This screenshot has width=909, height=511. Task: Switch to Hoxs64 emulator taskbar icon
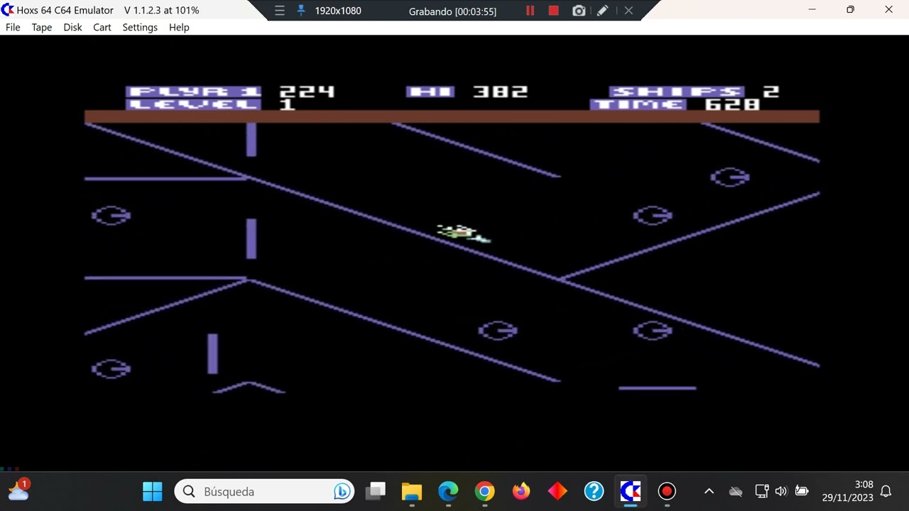click(631, 491)
